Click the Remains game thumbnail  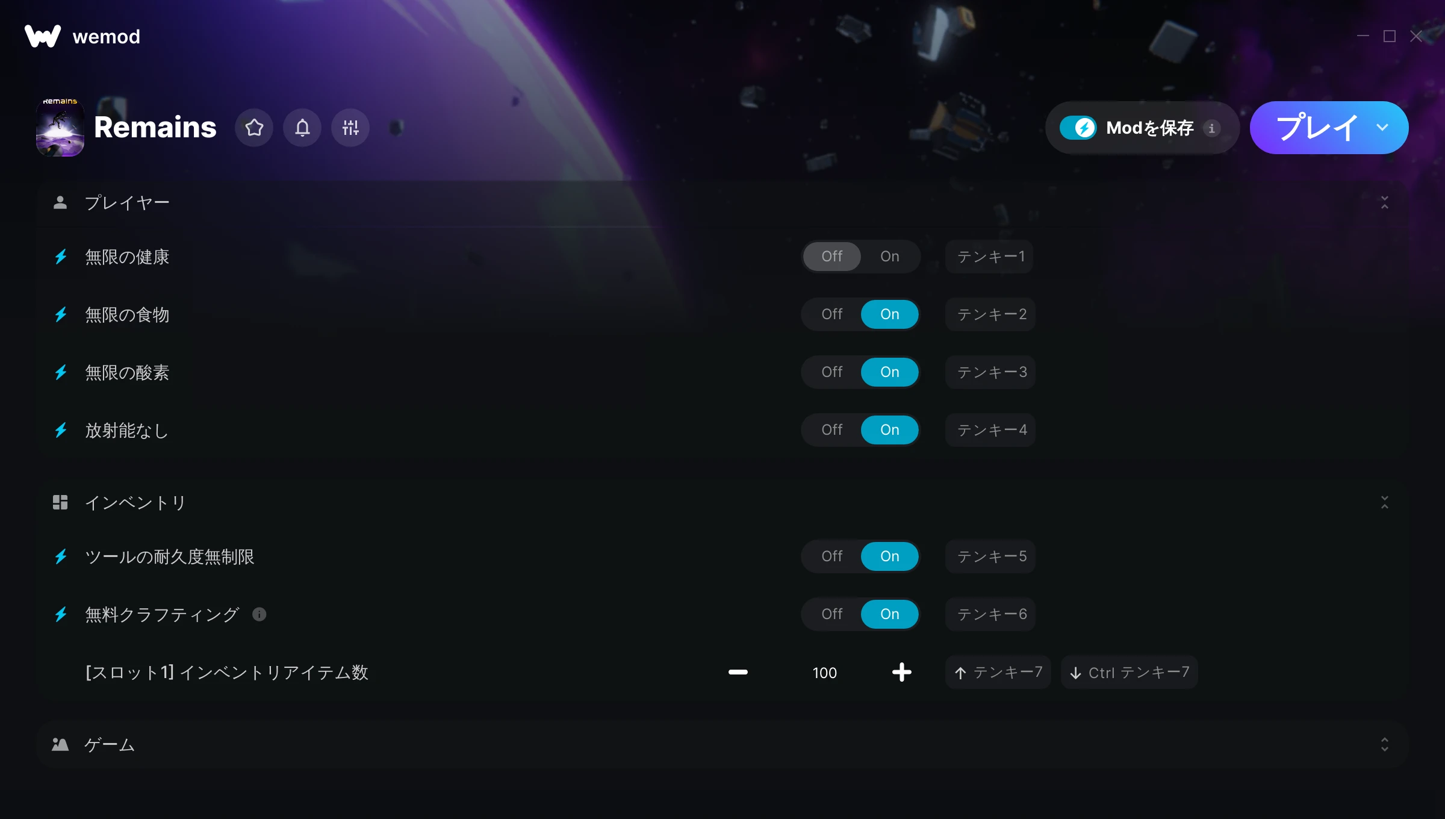click(60, 128)
